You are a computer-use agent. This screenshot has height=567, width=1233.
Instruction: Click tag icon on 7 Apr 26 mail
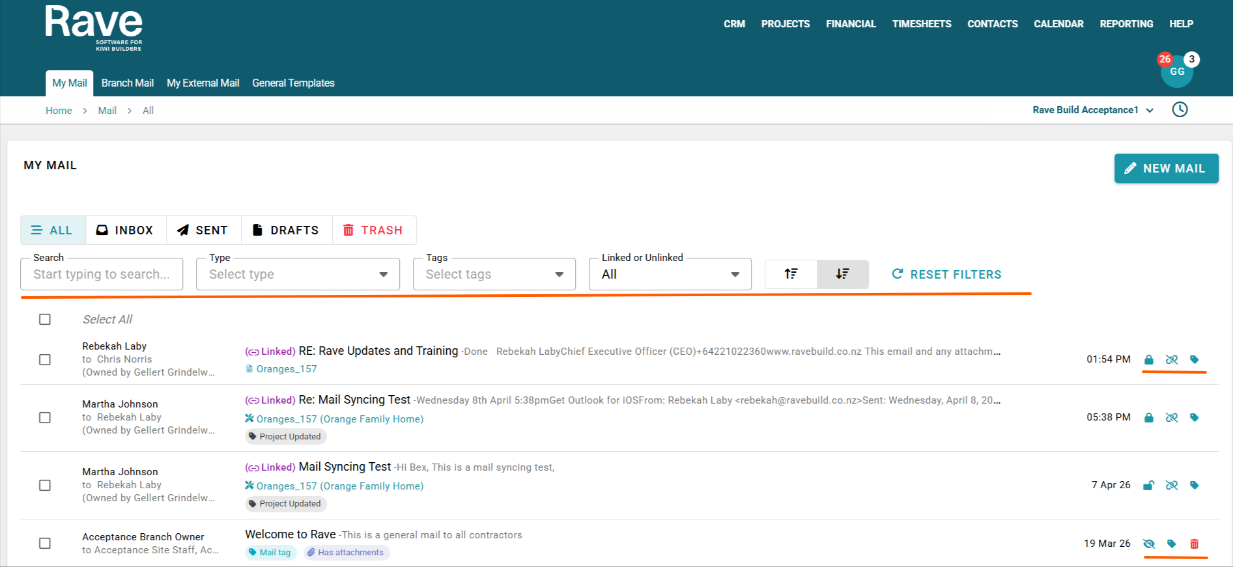coord(1195,485)
